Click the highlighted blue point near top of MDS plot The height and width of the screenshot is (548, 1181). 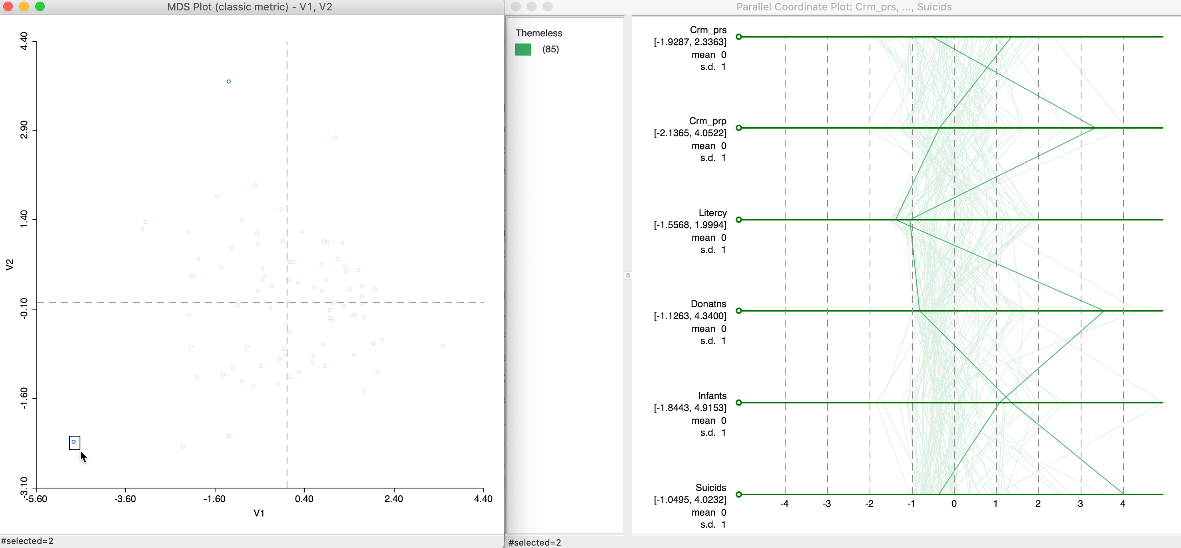pos(229,81)
